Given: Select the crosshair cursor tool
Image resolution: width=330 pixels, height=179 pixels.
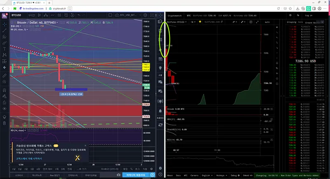Looking at the screenshot, I should tap(5, 24).
